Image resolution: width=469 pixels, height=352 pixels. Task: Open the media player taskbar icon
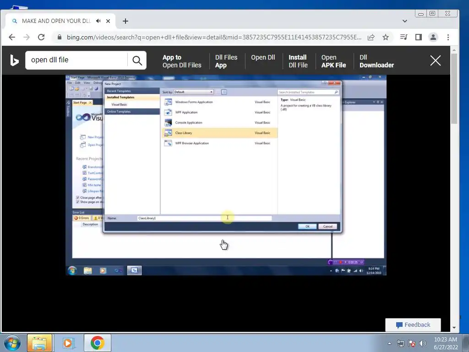point(68,343)
